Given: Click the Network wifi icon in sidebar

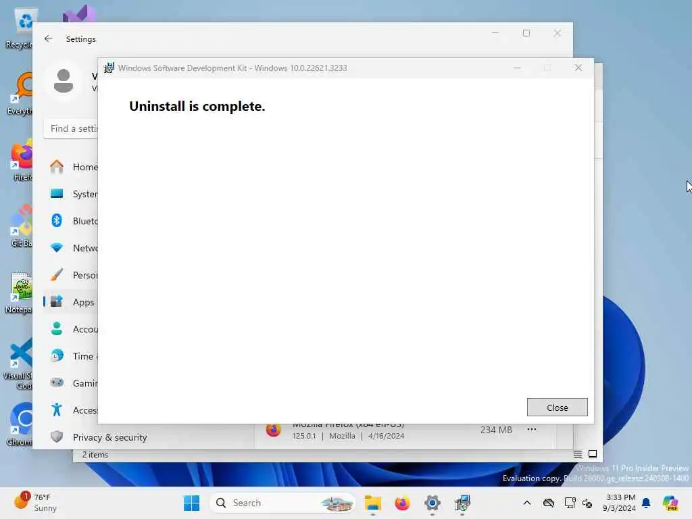Looking at the screenshot, I should click(x=57, y=247).
